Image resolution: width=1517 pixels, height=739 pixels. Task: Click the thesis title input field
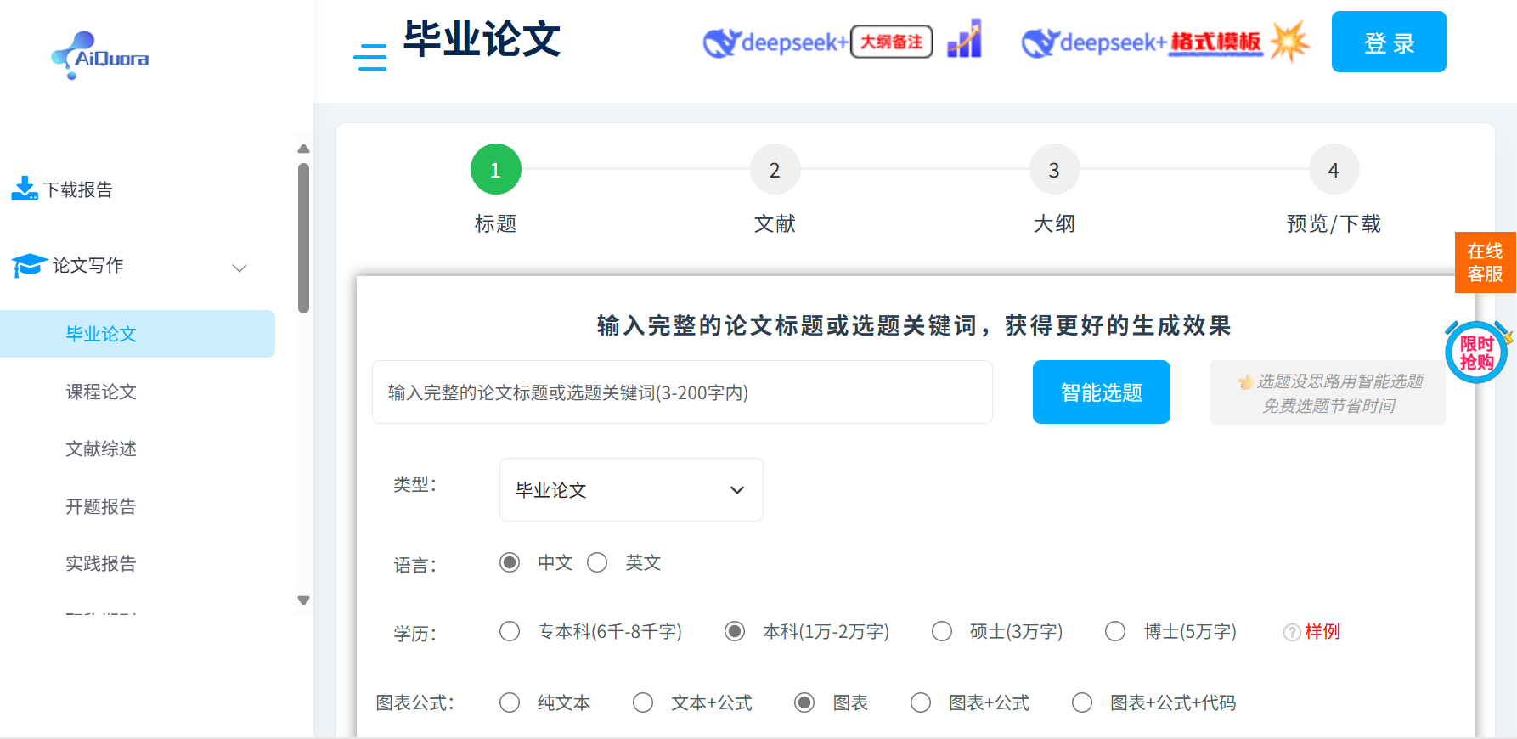(x=682, y=392)
